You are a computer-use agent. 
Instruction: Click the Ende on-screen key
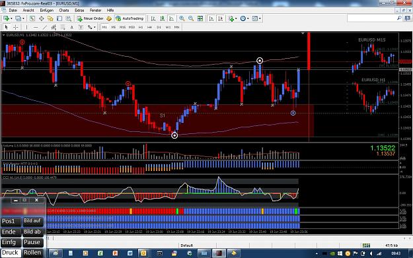click(x=11, y=232)
